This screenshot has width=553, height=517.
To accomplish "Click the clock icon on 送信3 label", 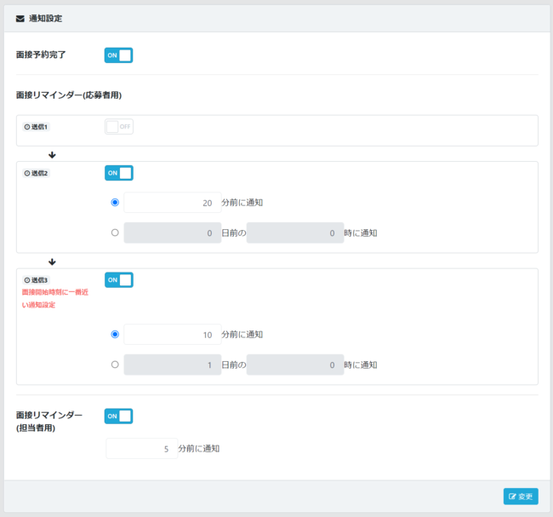I will pyautogui.click(x=27, y=280).
